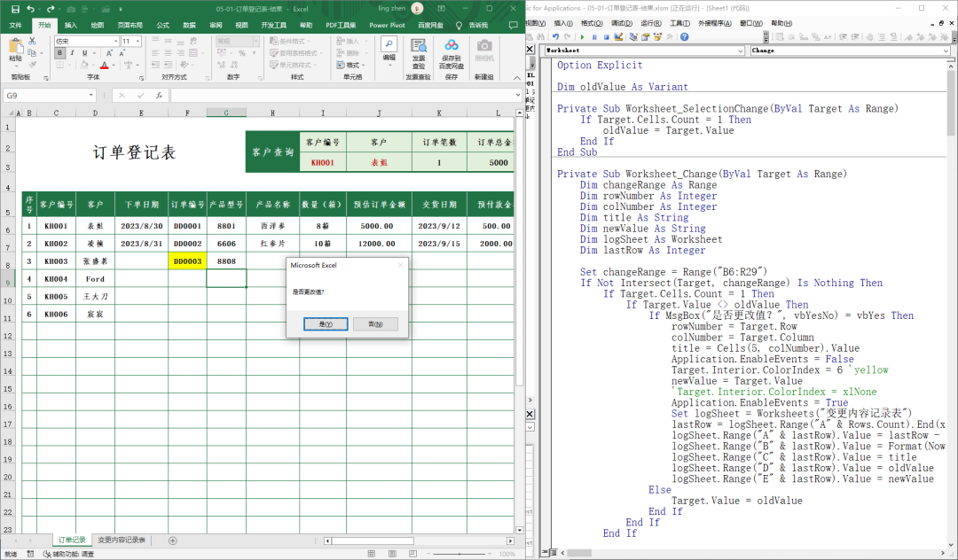Click the Object Browser icon in VBA toolbar

[657, 37]
